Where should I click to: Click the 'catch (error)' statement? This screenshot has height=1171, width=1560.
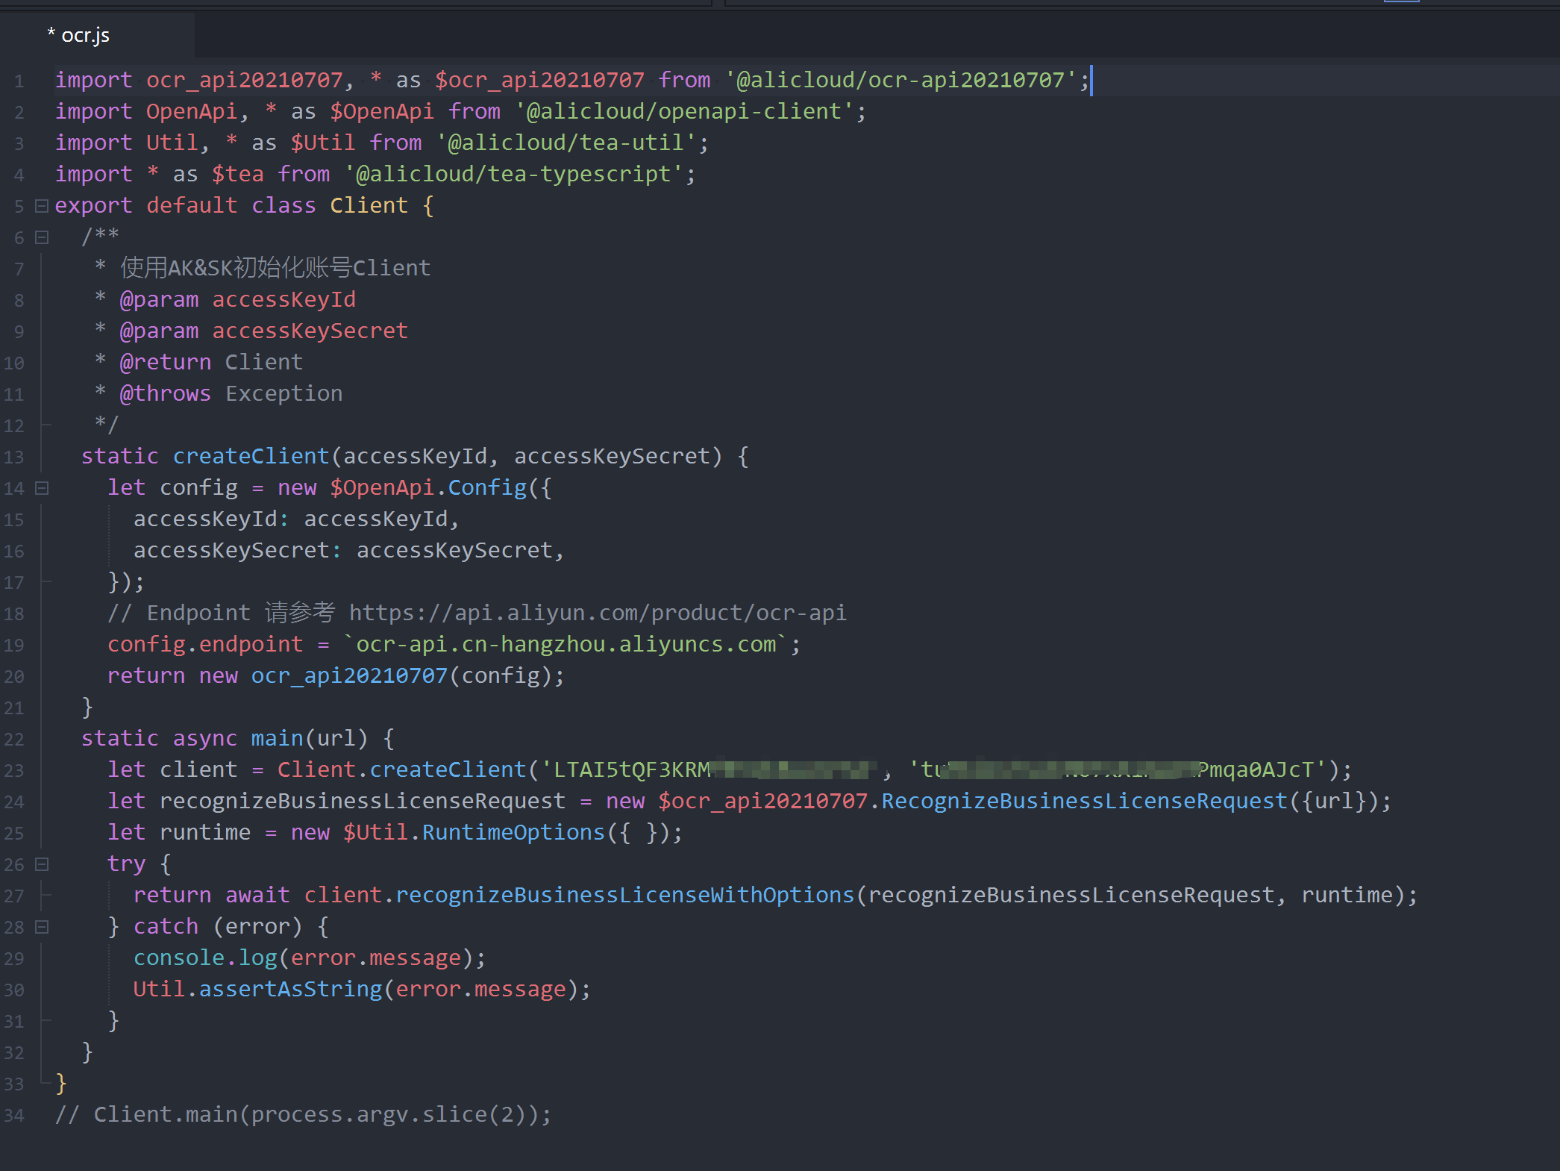click(x=218, y=926)
